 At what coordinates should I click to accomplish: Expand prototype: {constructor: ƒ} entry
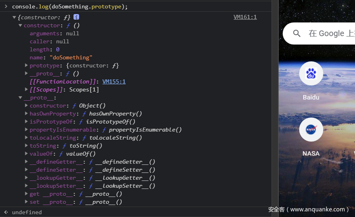26,65
